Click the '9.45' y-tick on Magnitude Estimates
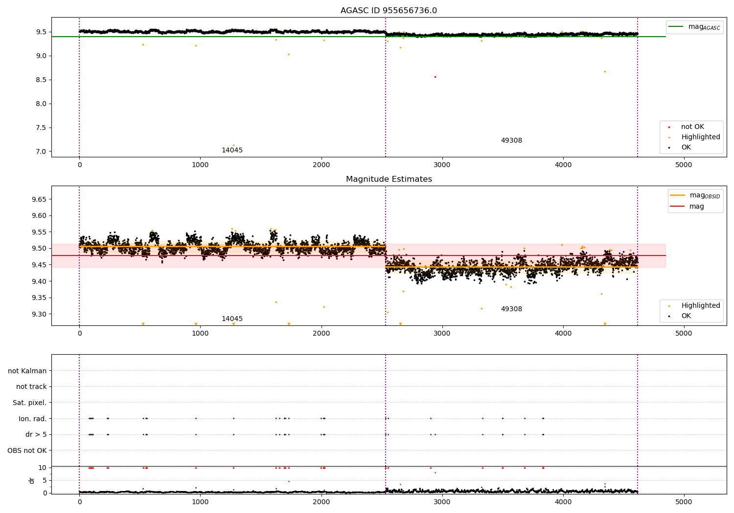This screenshot has height=513, width=734. [x=39, y=265]
